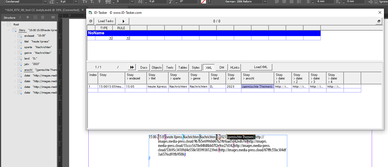Image resolution: width=388 pixels, height=167 pixels.
Task: Apply strikethrough from the character toolbar
Action: click(99, 2)
